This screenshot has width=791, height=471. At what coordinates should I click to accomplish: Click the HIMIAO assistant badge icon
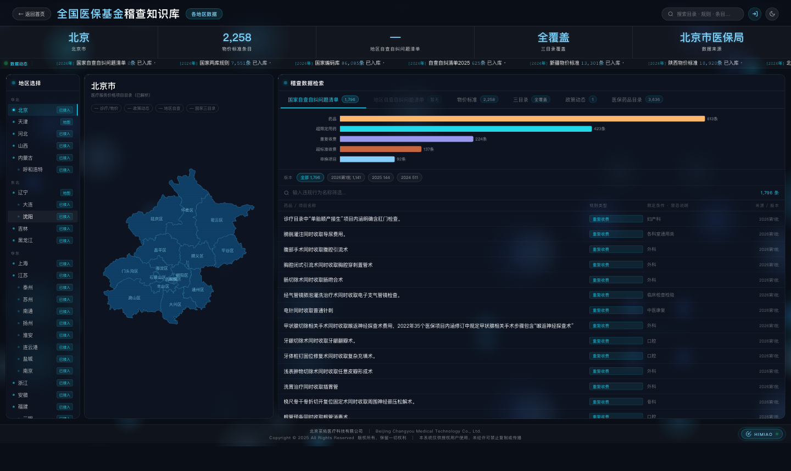749,434
